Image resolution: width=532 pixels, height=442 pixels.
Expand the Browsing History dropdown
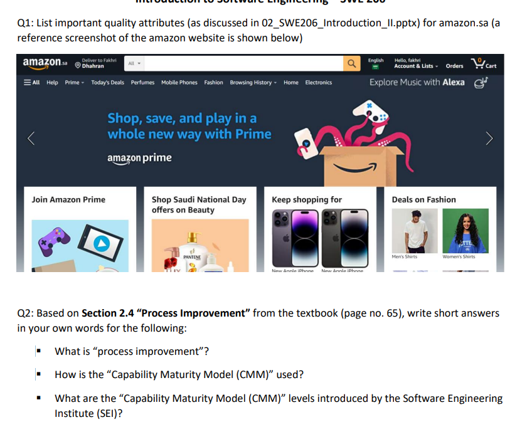coord(253,82)
